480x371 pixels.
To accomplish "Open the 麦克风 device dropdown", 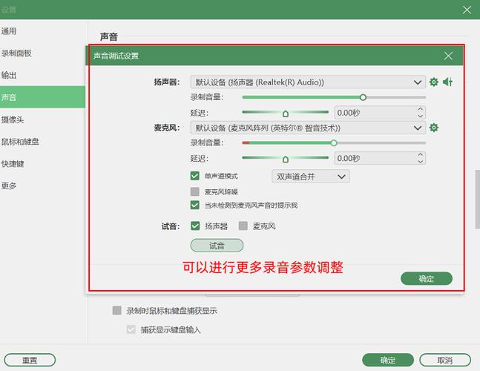I will 308,128.
